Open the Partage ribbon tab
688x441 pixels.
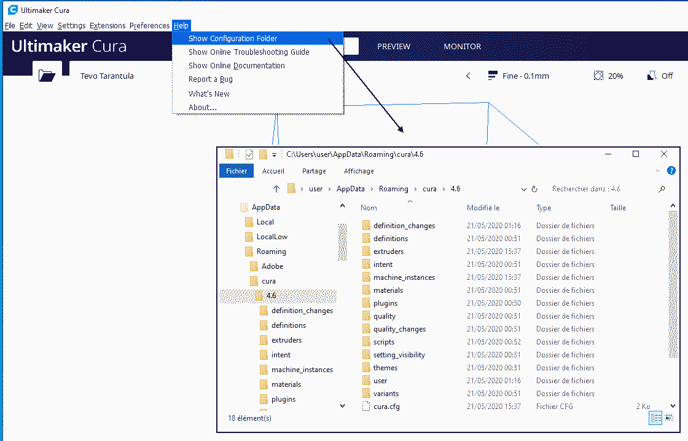314,171
